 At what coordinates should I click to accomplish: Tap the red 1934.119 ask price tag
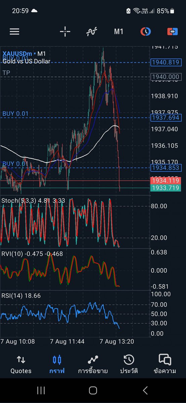(x=166, y=181)
